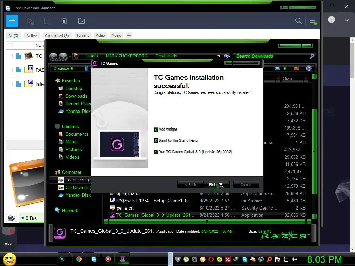Click the move to folder icon
The image size is (355, 266).
tap(81, 21)
